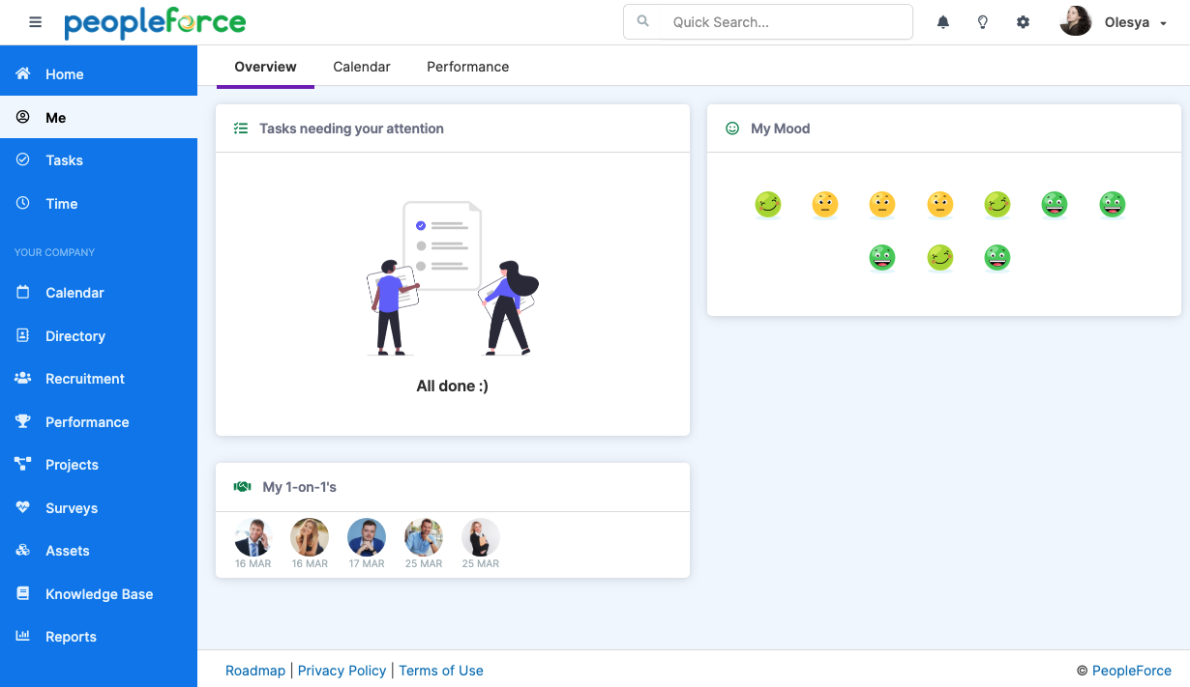Select the first mood emoji in top row

point(768,205)
